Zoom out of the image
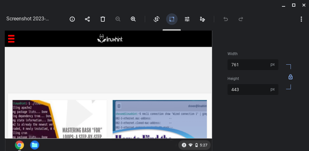Image resolution: width=309 pixels, height=151 pixels. click(x=118, y=19)
